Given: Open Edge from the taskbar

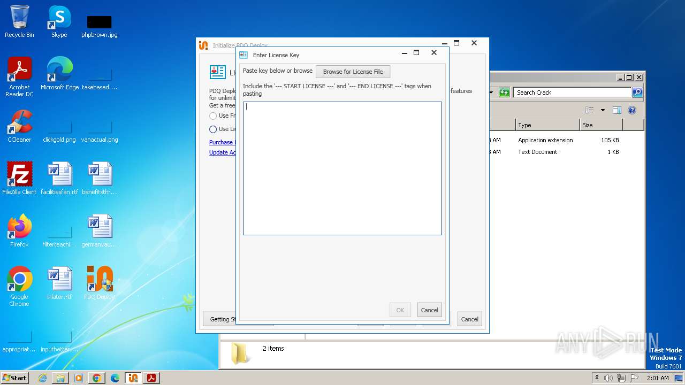Looking at the screenshot, I should [x=115, y=378].
